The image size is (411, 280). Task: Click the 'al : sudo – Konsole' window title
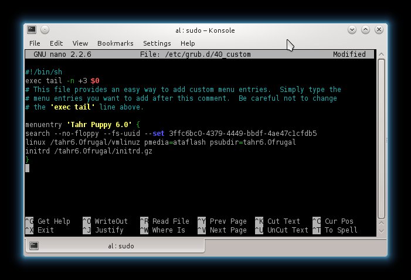(x=205, y=30)
